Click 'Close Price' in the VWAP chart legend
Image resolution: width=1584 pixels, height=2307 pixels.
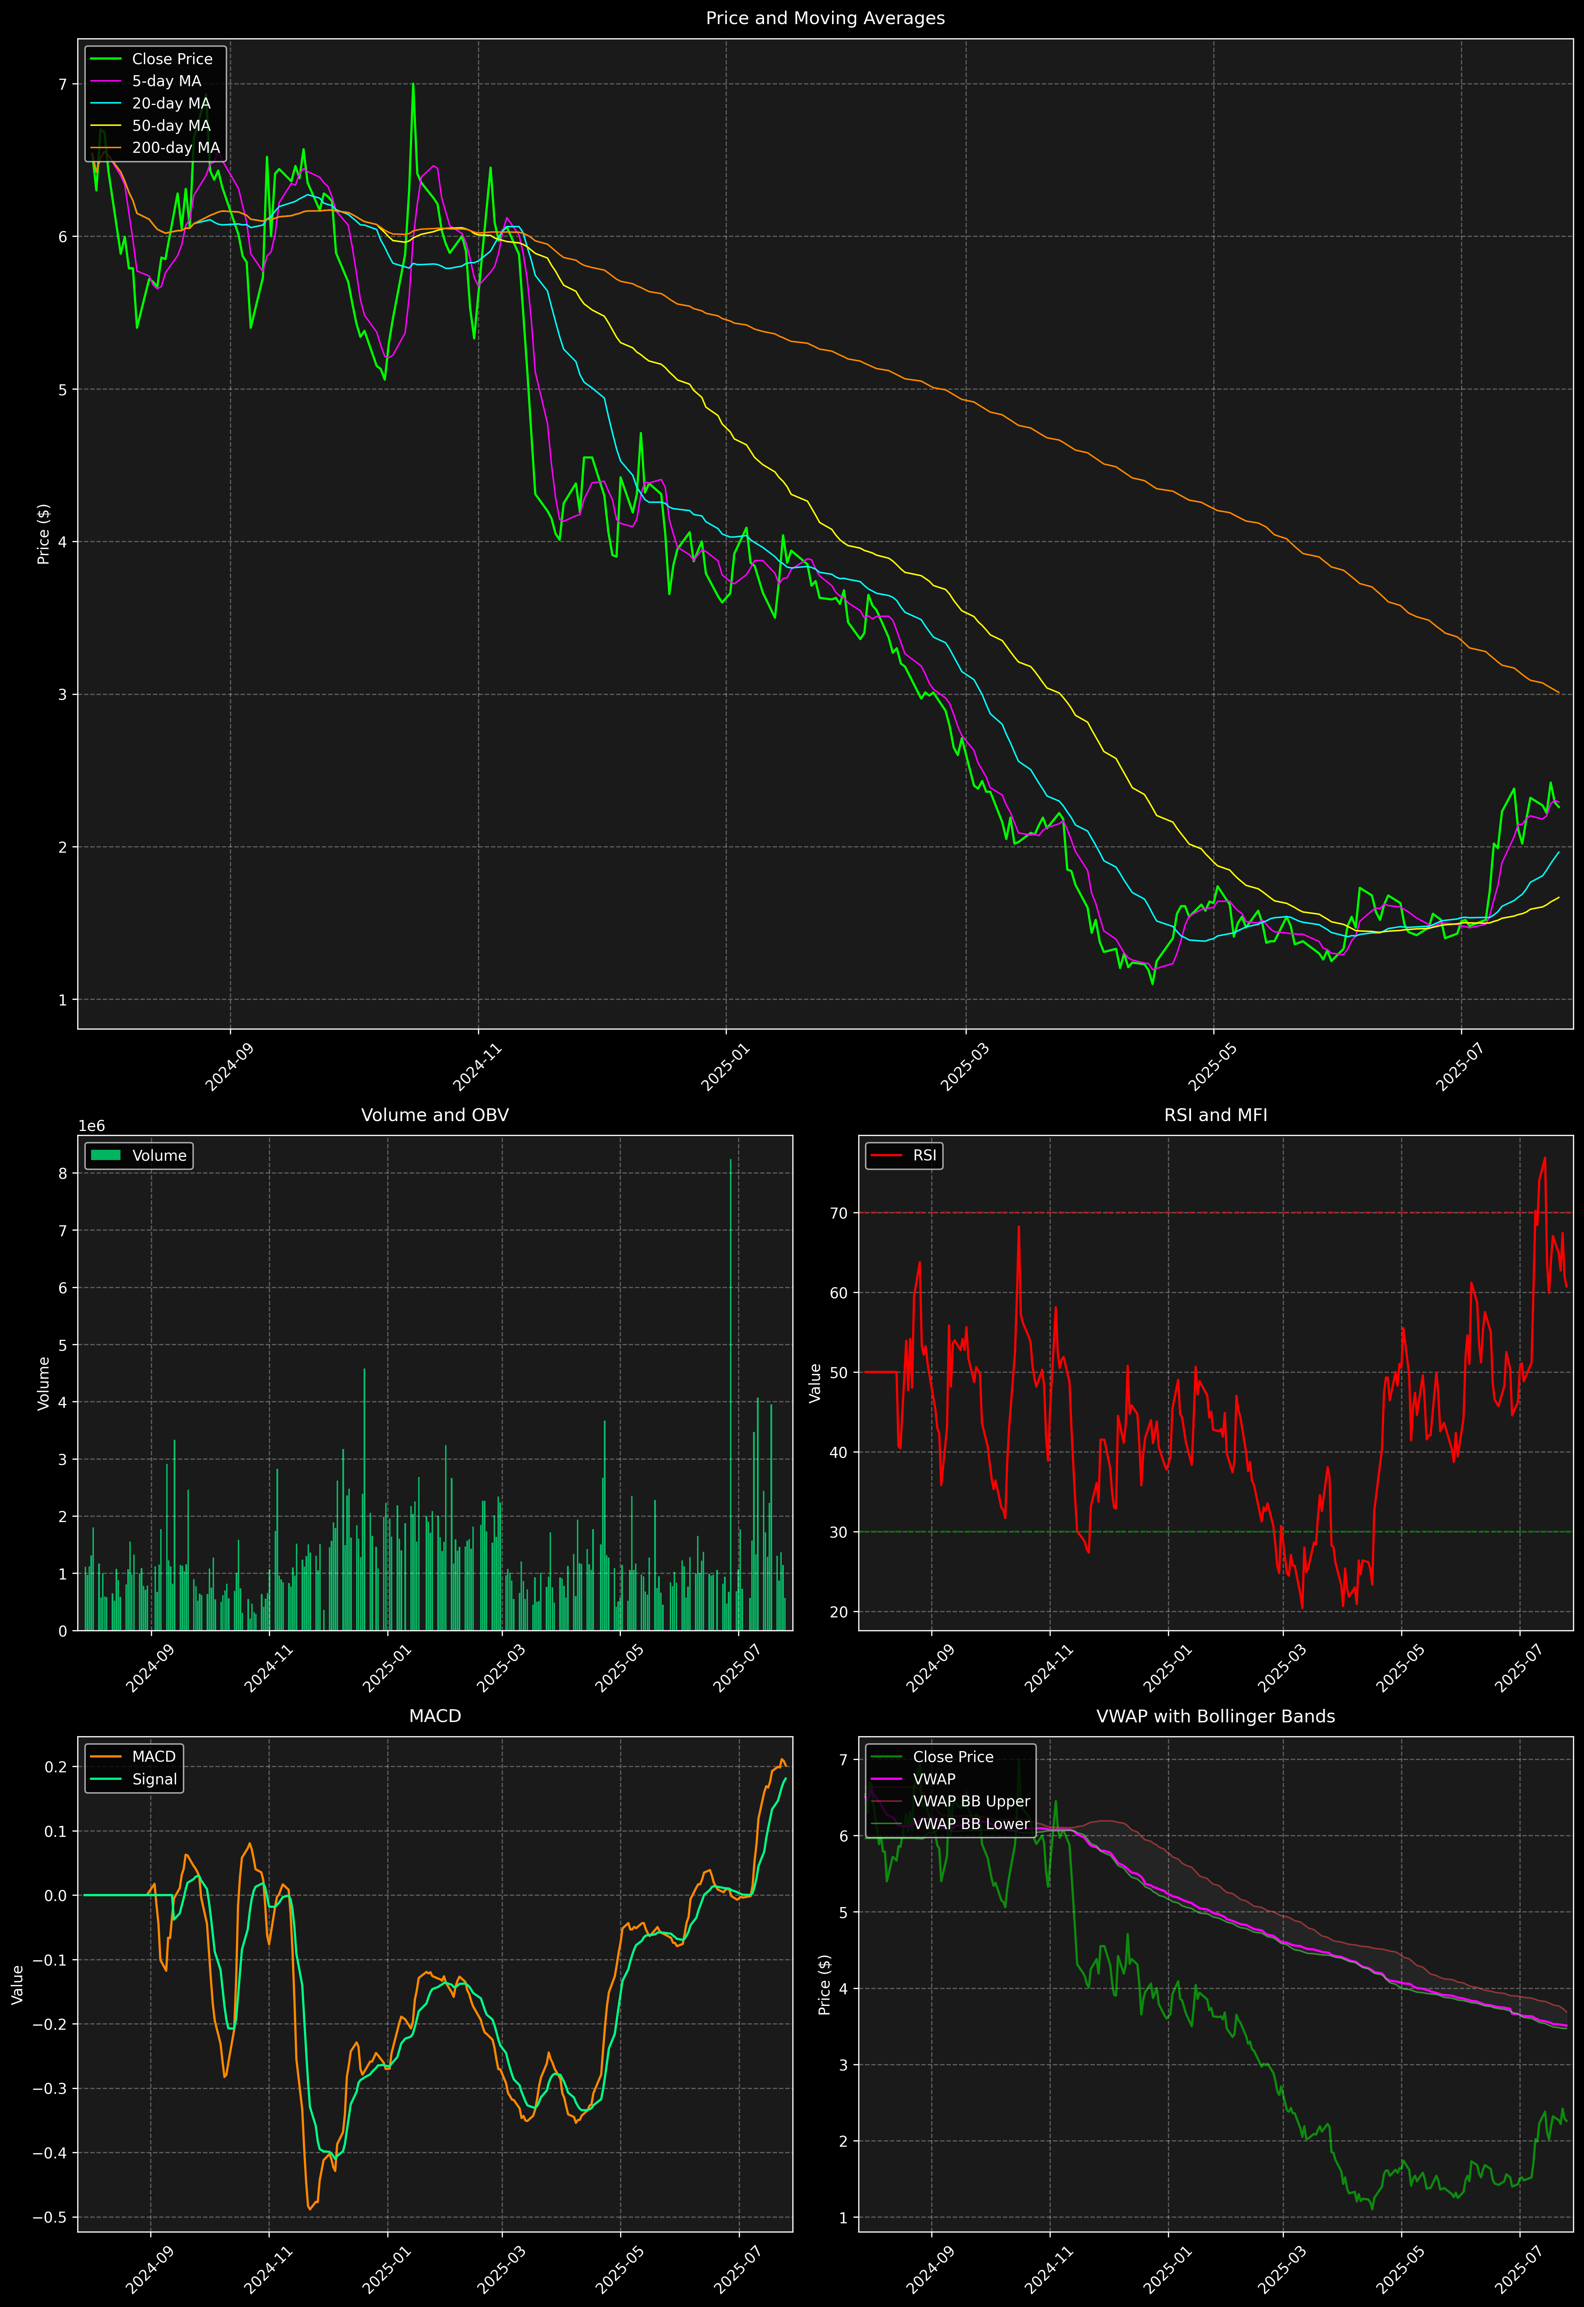coord(953,1757)
